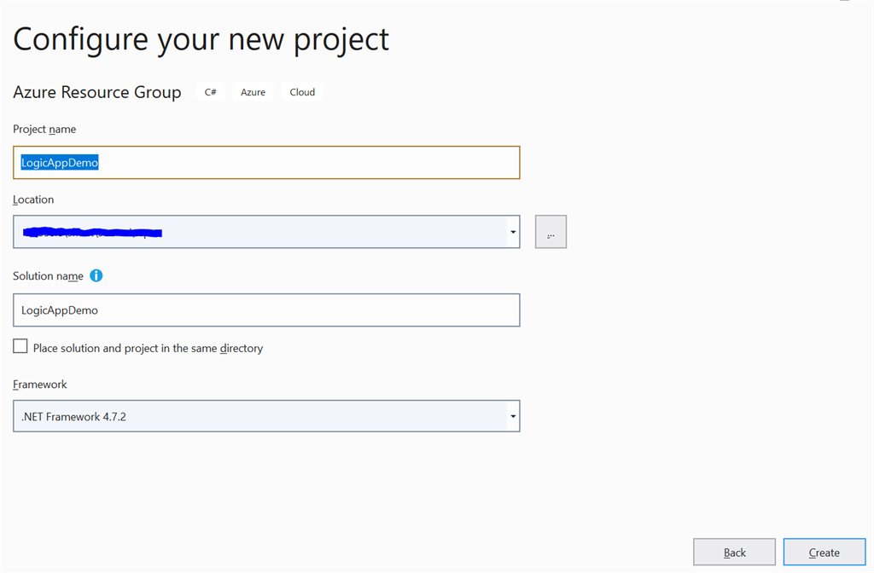Select the Azure tag
The image size is (874, 573).
pyautogui.click(x=253, y=91)
